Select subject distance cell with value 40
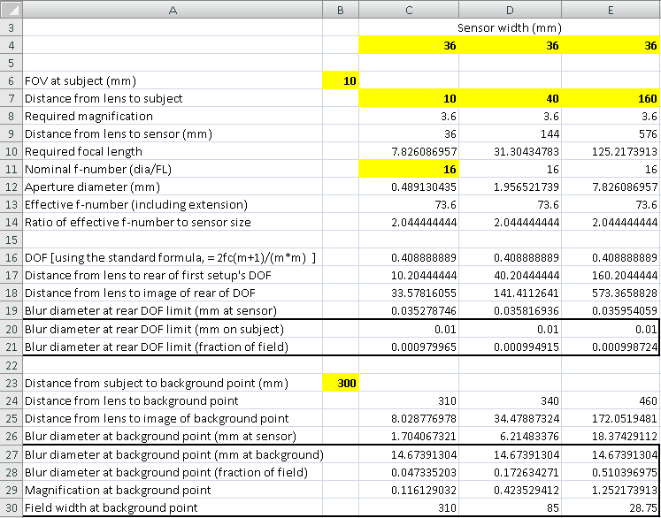661x518 pixels. pos(510,98)
